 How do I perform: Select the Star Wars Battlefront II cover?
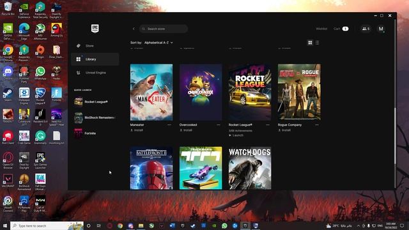151,168
